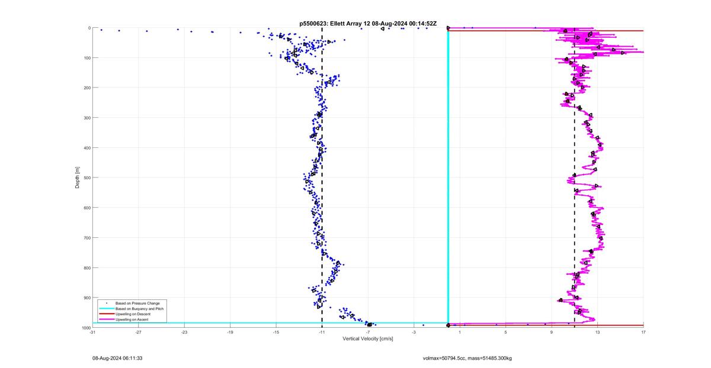This screenshot has height=368, width=711.
Task: Click the black dot marker in legend
Action: pos(106,303)
